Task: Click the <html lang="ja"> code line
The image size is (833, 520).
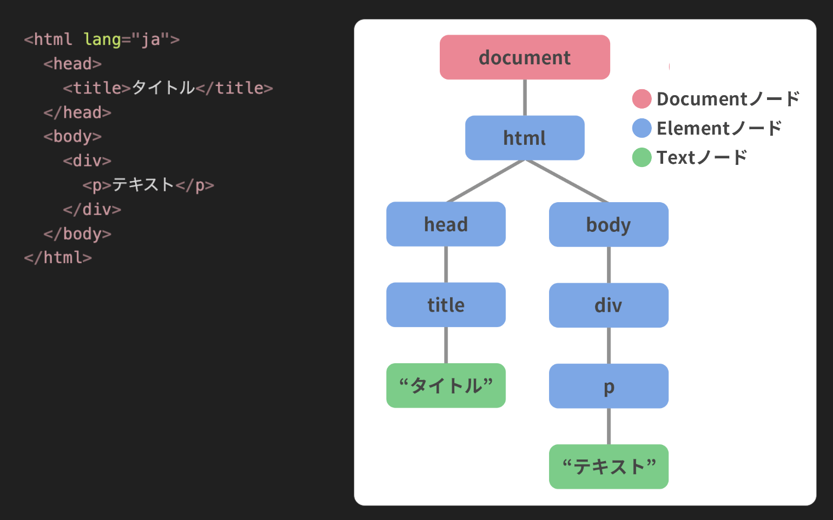Action: click(102, 39)
